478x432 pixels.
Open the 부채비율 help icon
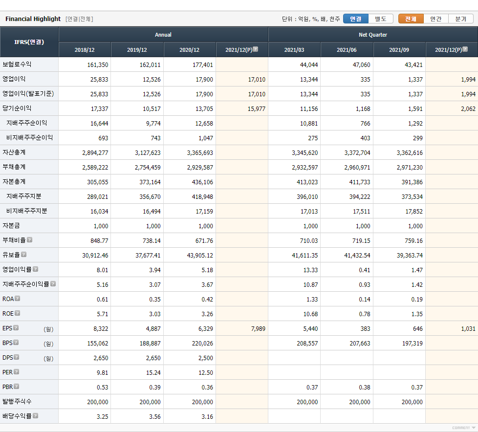point(30,240)
